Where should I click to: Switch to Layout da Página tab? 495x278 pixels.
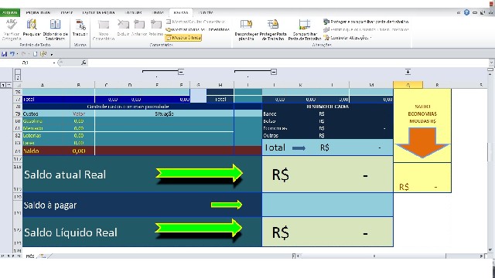pyautogui.click(x=98, y=12)
